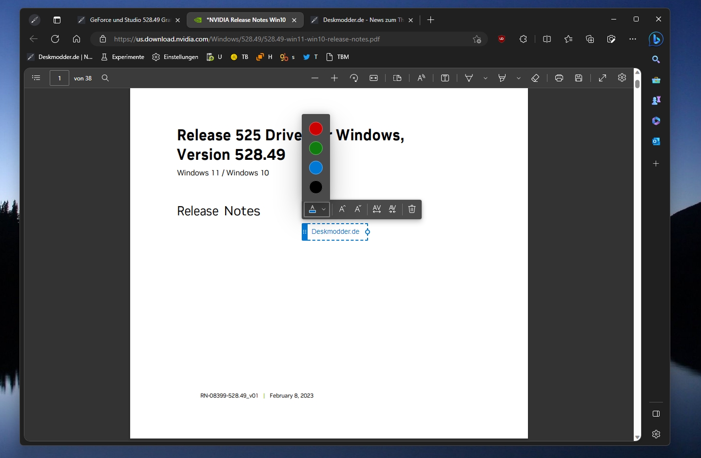Open the sidebar Search icon
Screen dimensions: 701x458
[656, 59]
